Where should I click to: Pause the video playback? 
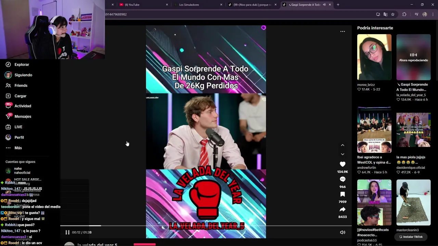click(67, 232)
